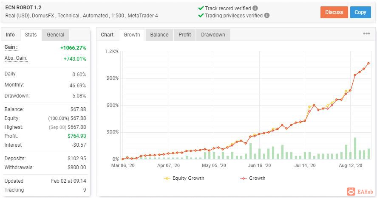This screenshot has height=198, width=377.
Task: Open the DomusFX broker link
Action: [43, 16]
